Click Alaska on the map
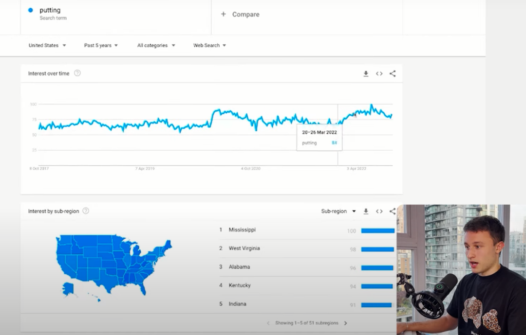526x335 pixels. coord(68,289)
